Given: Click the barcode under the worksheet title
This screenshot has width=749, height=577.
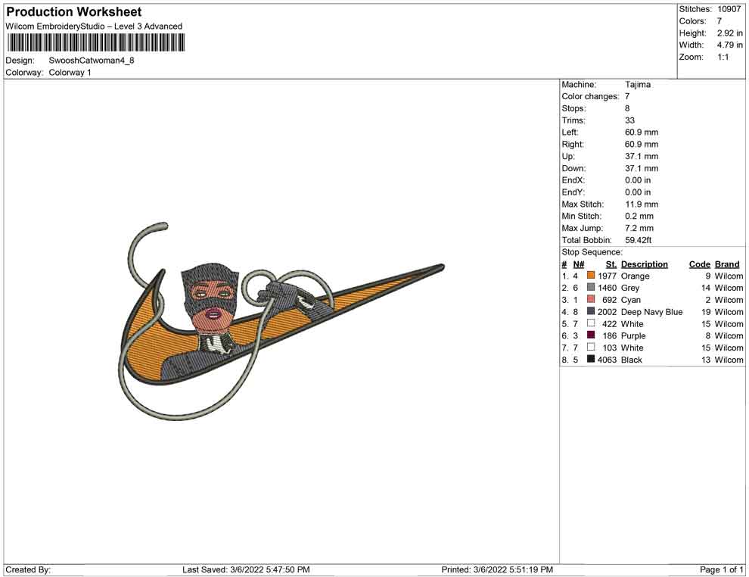Looking at the screenshot, I should point(95,42).
